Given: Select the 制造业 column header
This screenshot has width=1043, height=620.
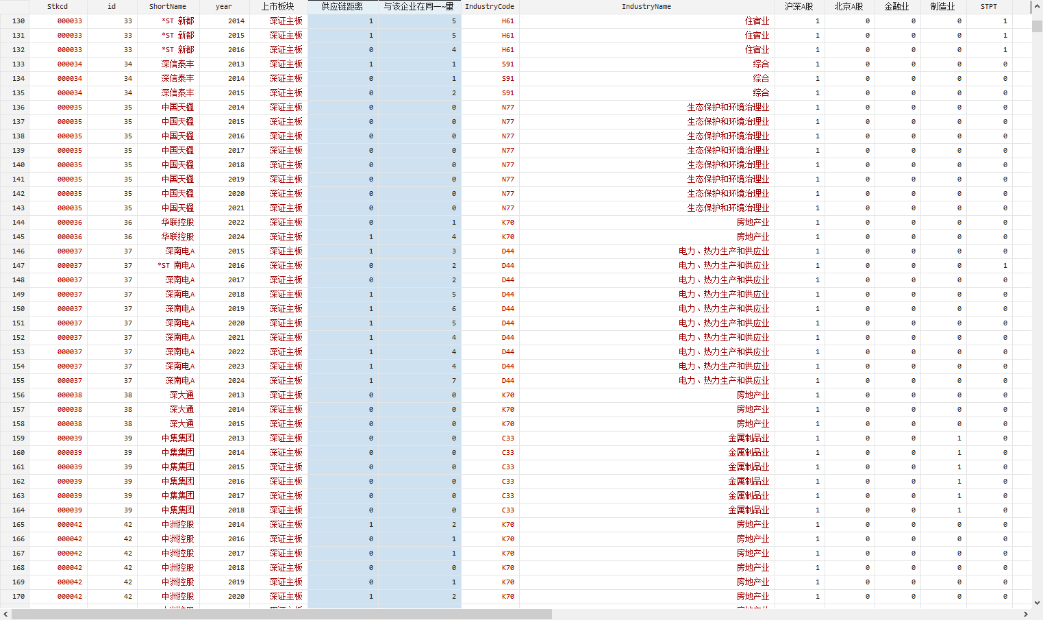Looking at the screenshot, I should pos(942,7).
